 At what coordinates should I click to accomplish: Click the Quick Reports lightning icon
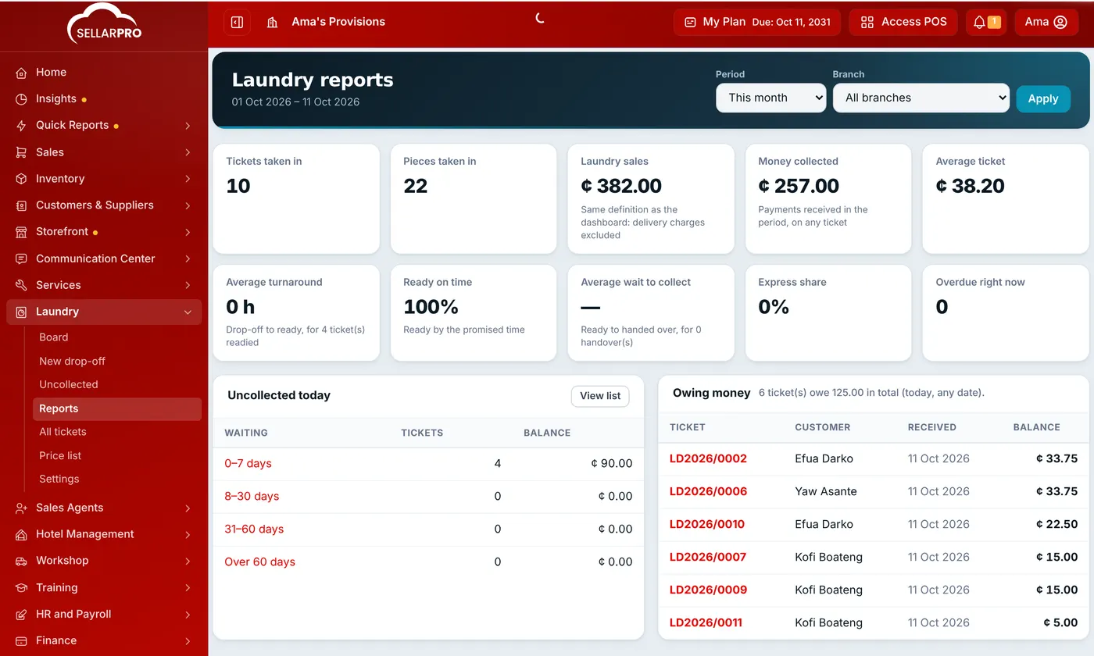click(x=22, y=126)
